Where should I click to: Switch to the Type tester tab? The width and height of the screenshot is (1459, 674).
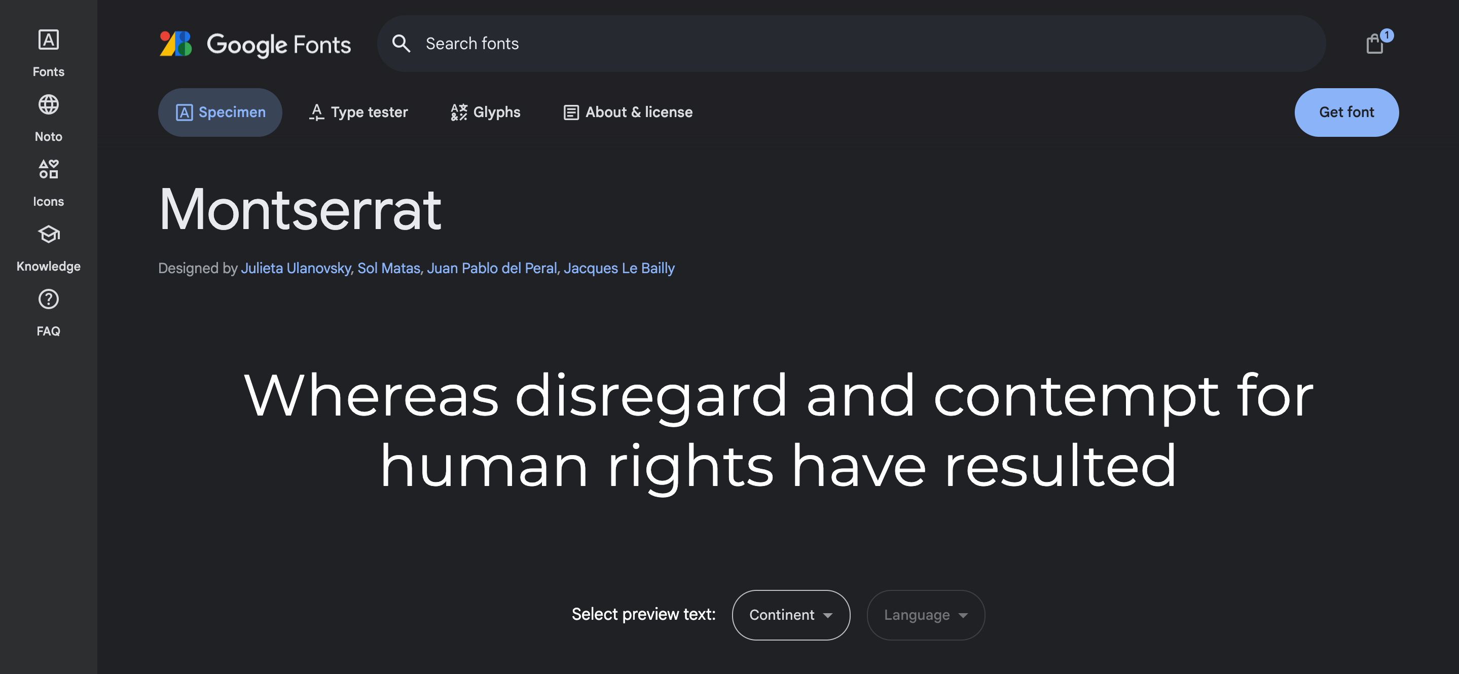tap(358, 112)
